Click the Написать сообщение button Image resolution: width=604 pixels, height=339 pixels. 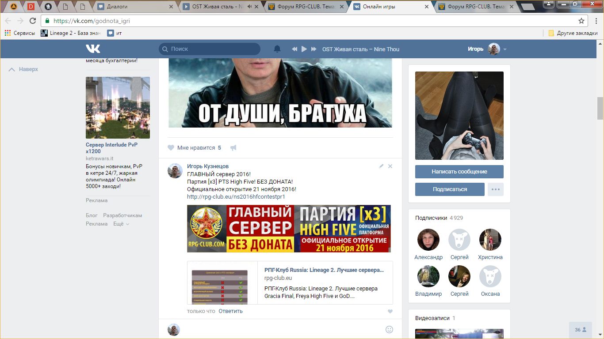(459, 172)
